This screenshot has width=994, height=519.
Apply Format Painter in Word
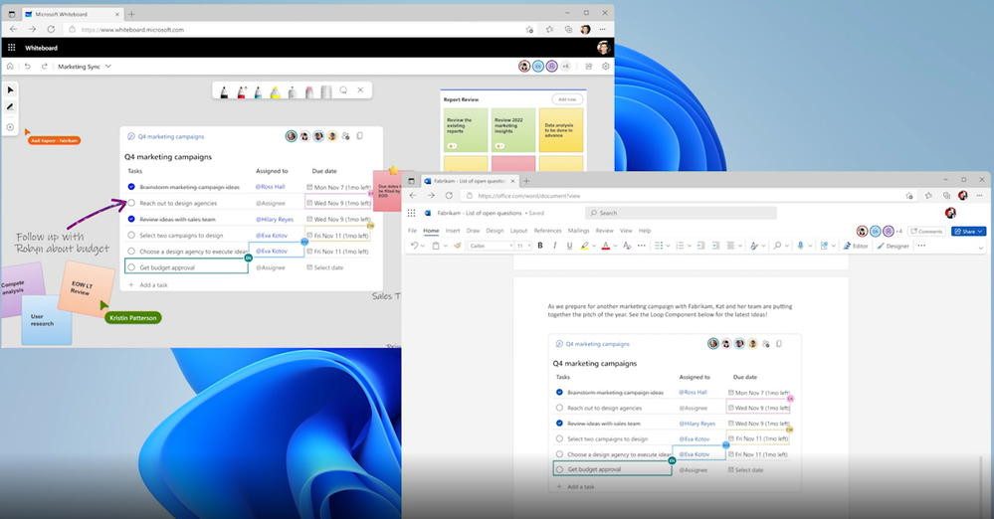[x=457, y=246]
